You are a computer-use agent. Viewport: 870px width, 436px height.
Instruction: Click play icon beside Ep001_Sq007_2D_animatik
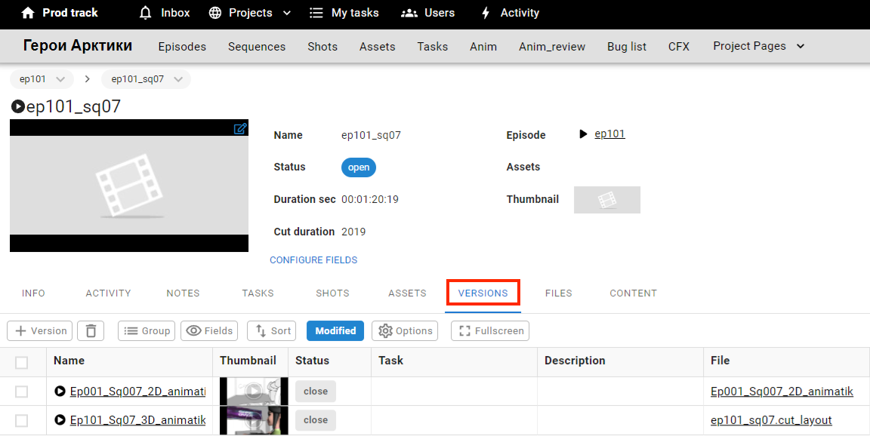click(x=60, y=391)
